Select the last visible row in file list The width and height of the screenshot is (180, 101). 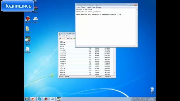click(x=86, y=74)
